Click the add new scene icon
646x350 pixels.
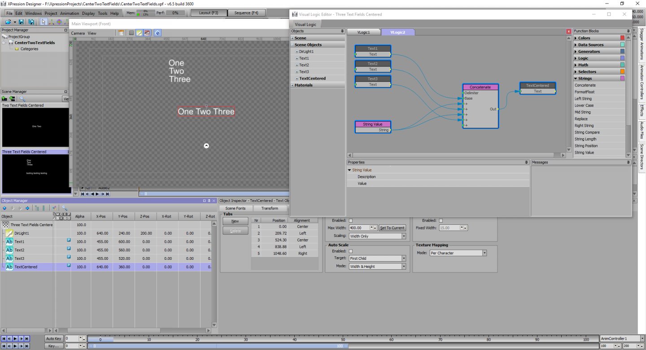(4, 98)
